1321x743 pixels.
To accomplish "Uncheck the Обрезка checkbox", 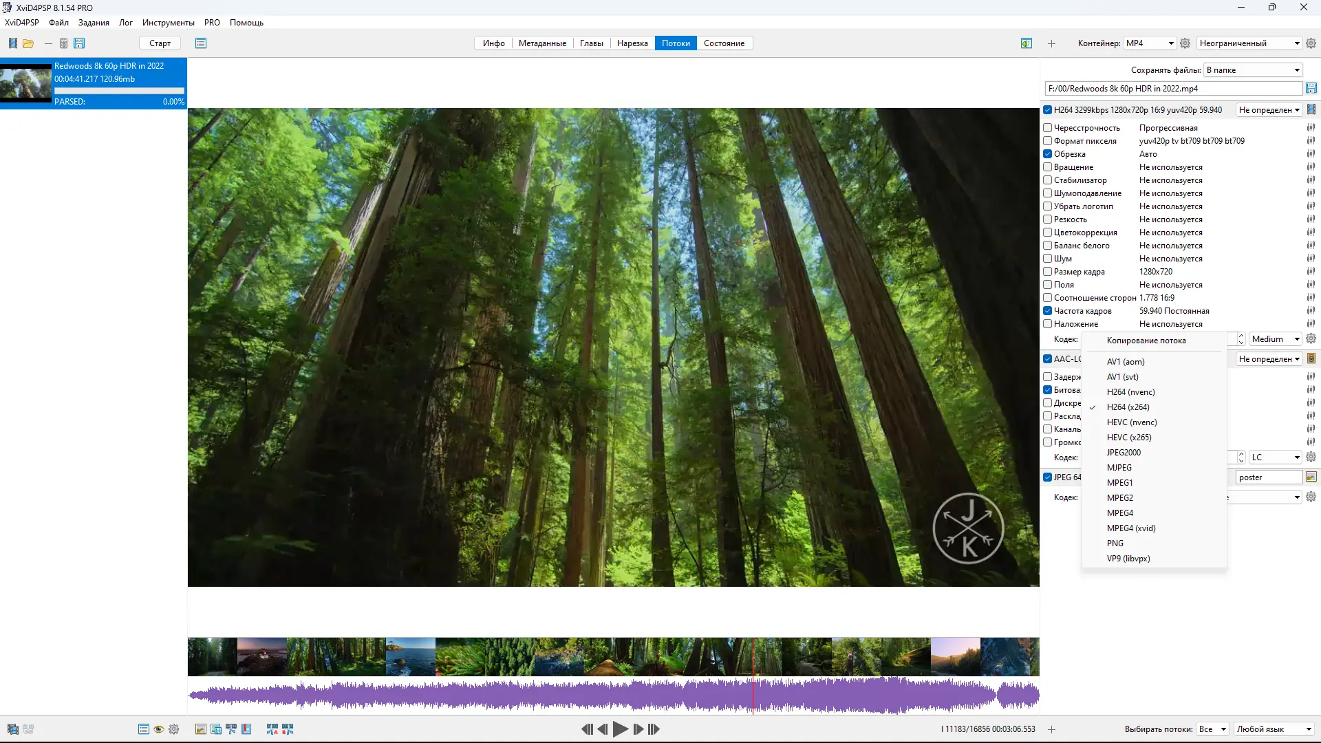I will coord(1047,154).
